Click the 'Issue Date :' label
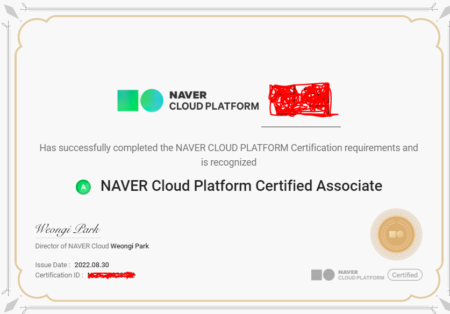450x314 pixels. tap(53, 265)
